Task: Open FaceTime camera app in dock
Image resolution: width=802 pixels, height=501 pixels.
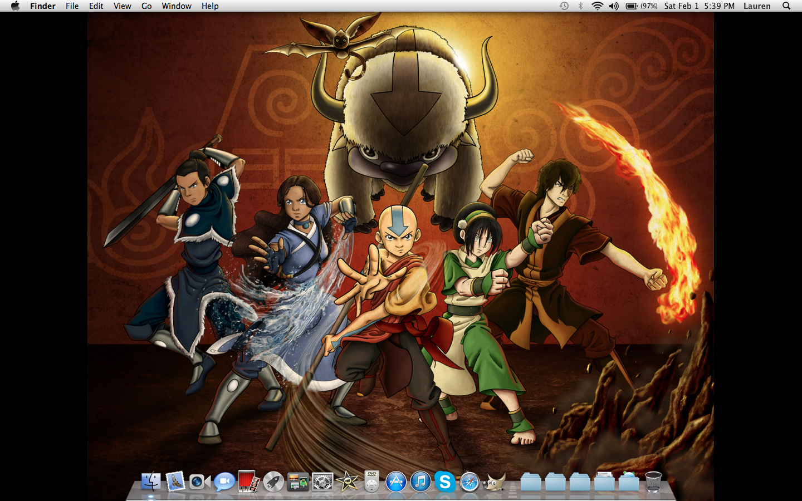Action: [199, 482]
